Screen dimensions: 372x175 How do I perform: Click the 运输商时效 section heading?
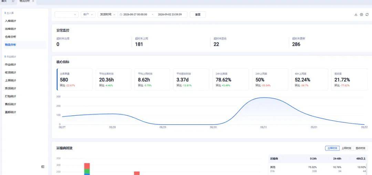click(64, 148)
